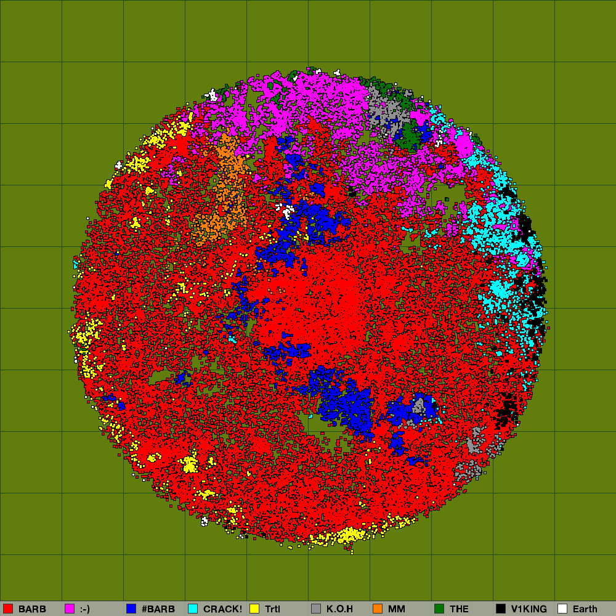The height and width of the screenshot is (616, 616).
Task: Click the V1KING legend label
Action: click(529, 609)
